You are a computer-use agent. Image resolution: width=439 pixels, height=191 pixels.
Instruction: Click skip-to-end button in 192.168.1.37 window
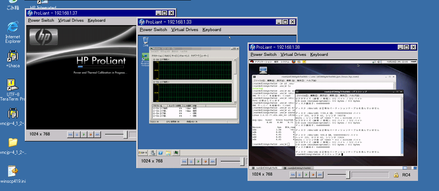(98, 135)
